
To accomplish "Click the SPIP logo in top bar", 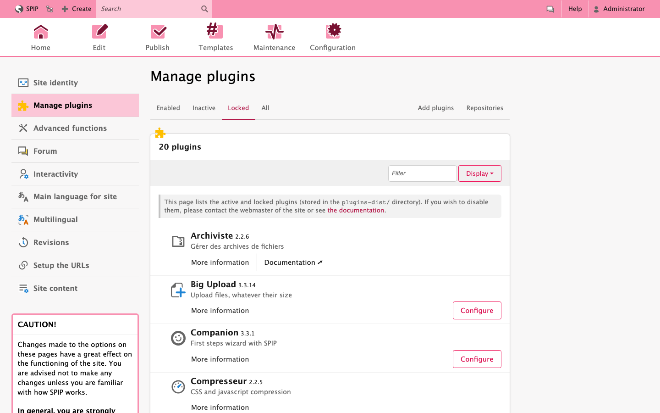I will click(x=19, y=9).
